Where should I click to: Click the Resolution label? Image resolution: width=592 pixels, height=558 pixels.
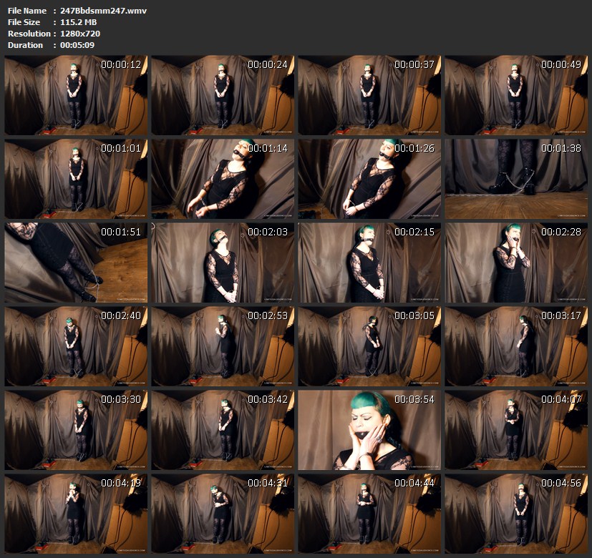pos(29,34)
